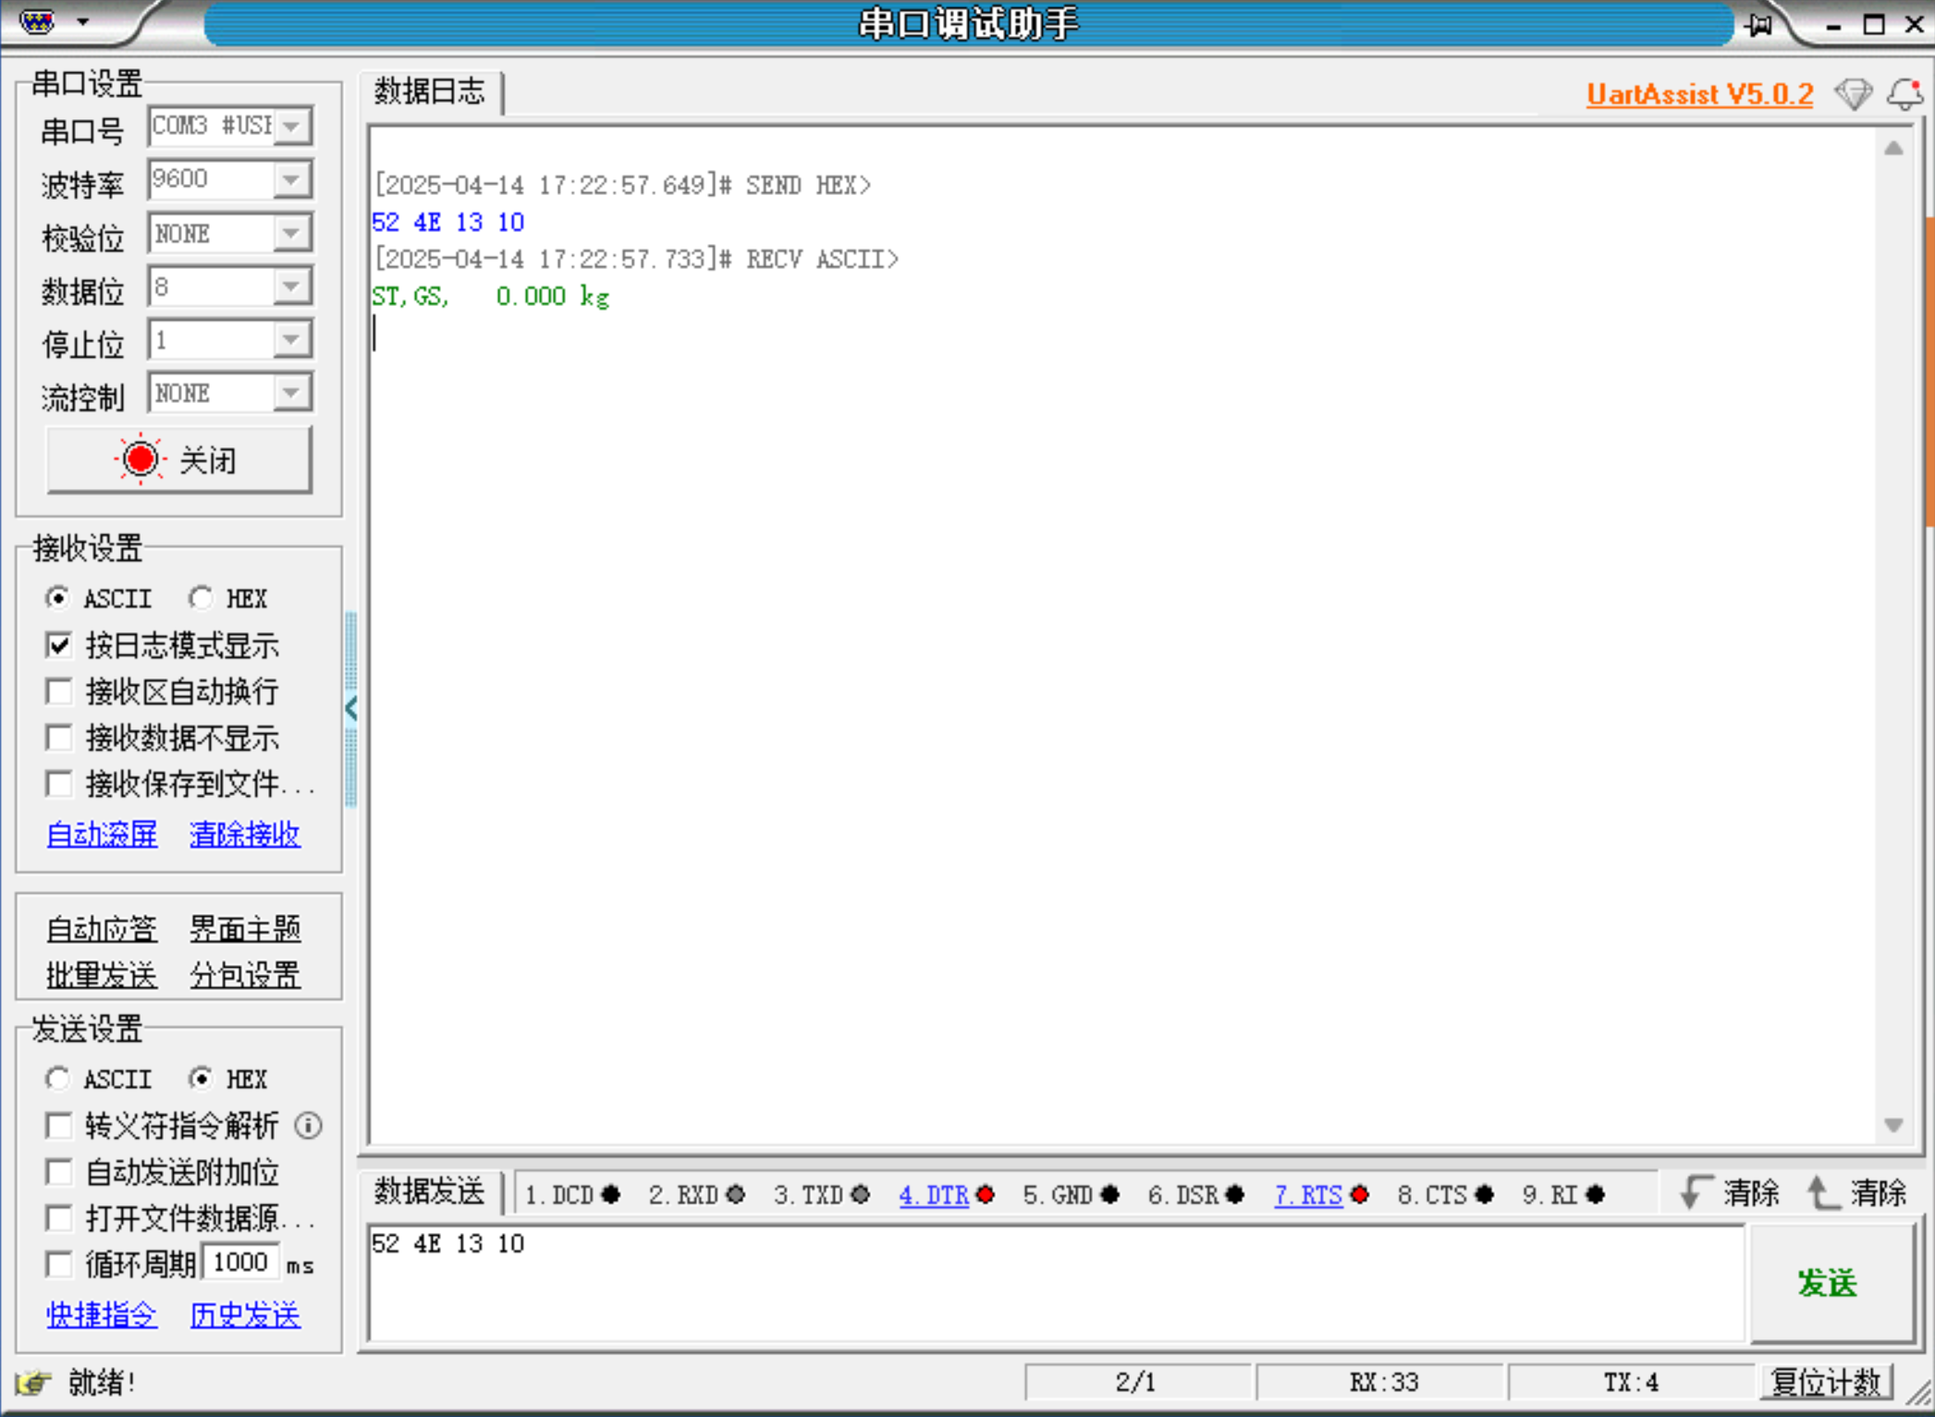Expand the 串口号 COM3 dropdown
1935x1417 pixels.
292,126
